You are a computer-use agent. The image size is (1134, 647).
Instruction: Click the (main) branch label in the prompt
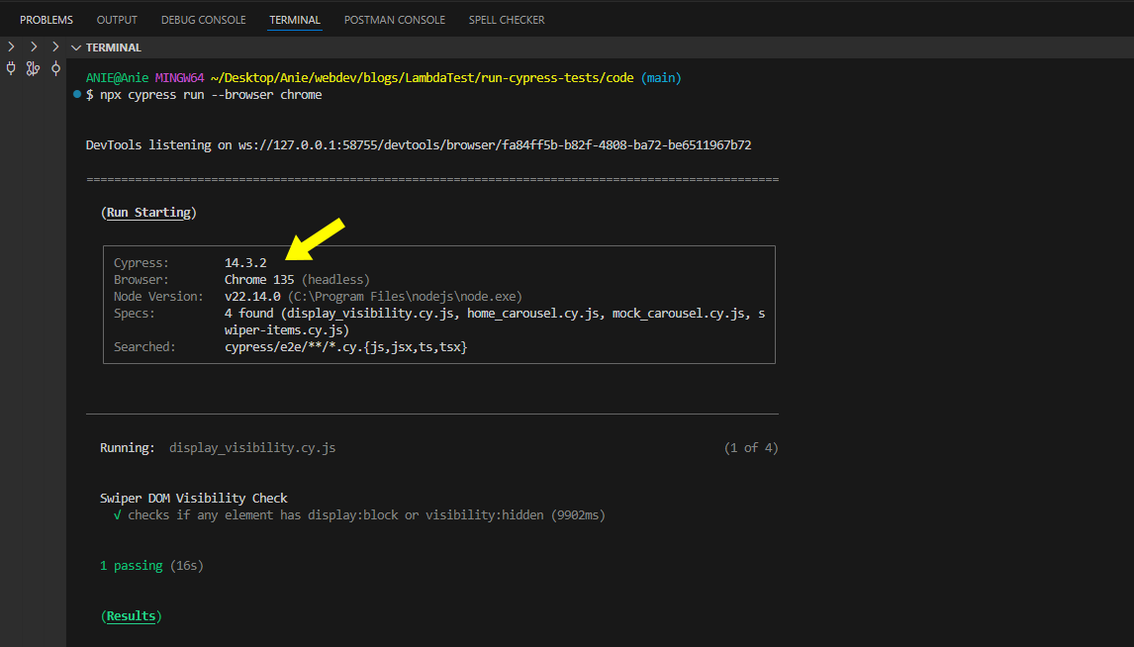click(x=661, y=76)
